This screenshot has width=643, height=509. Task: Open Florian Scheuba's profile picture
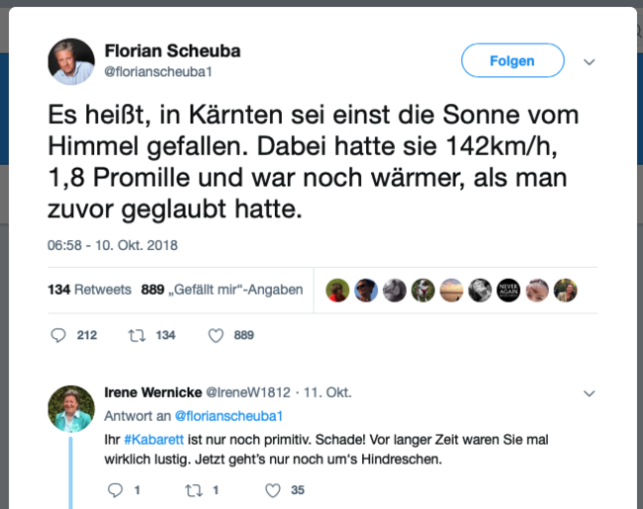pyautogui.click(x=71, y=61)
